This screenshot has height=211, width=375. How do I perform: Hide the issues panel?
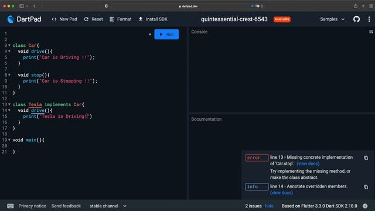(x=269, y=206)
